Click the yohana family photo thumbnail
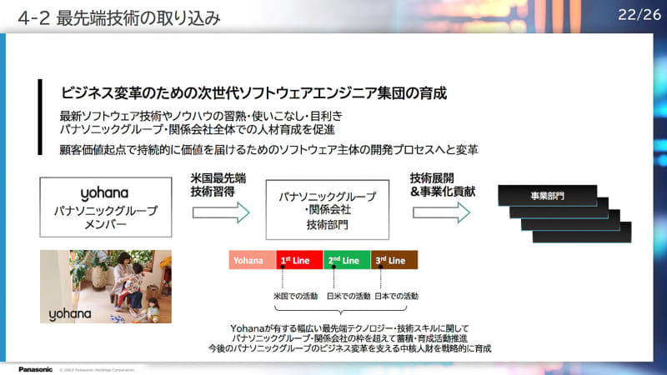Viewport: 667px width, 375px height. click(x=106, y=287)
